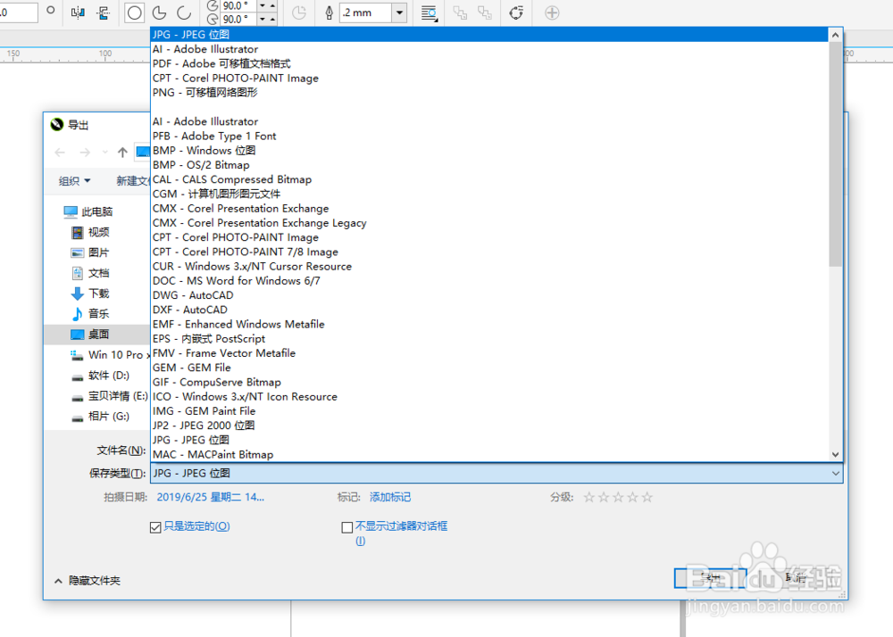Click the format list scroll-up arrow
Viewport: 893px width, 637px height.
click(836, 36)
